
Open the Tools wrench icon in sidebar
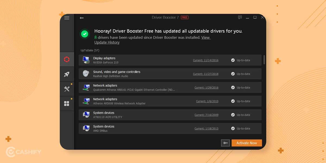click(67, 89)
